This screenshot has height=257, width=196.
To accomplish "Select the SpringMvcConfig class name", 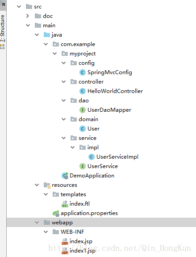I will point(110,72).
